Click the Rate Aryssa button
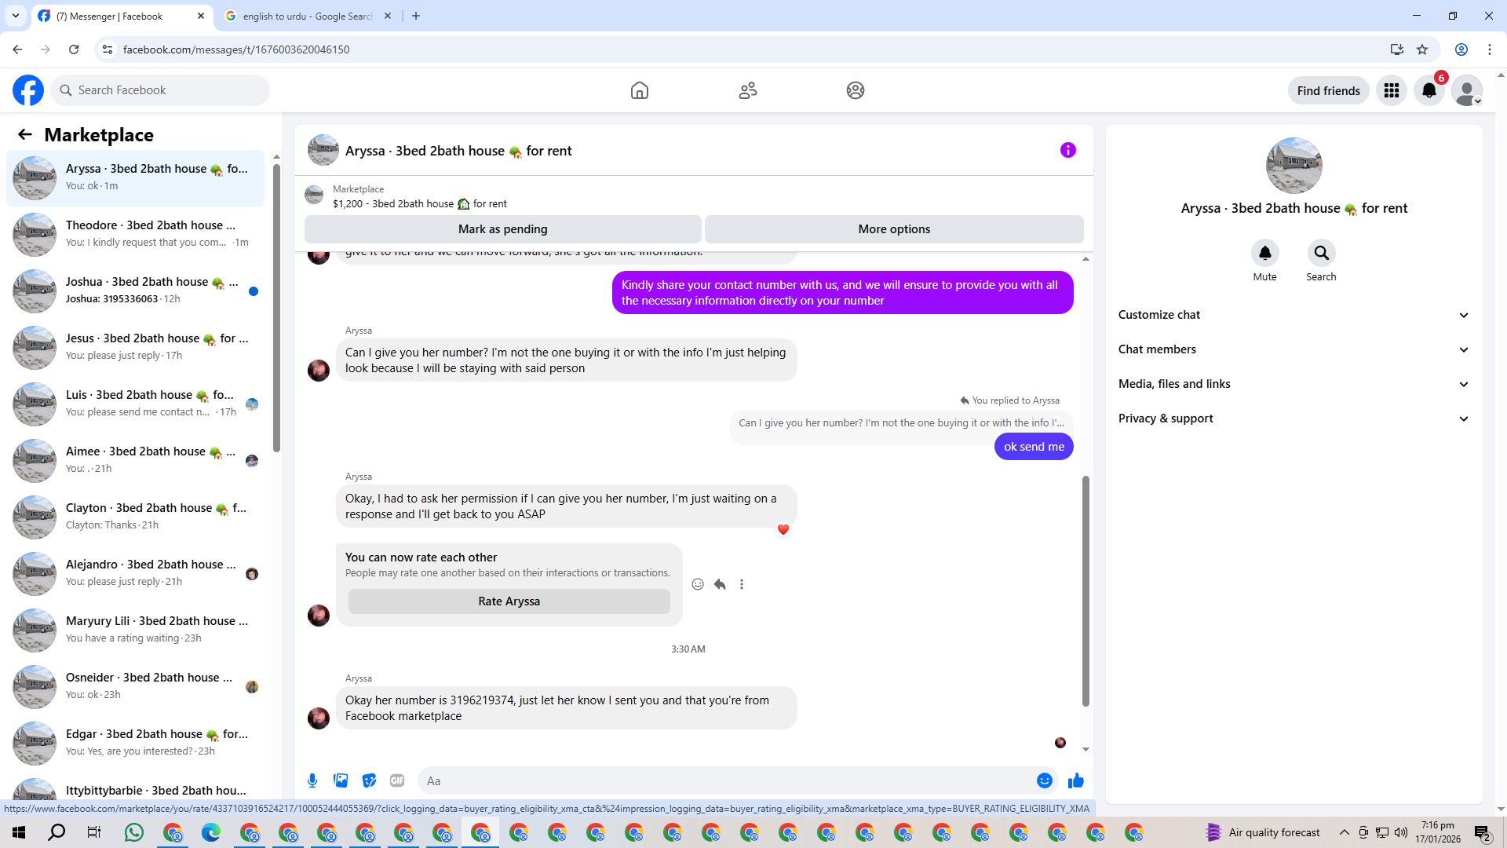The width and height of the screenshot is (1507, 848). [x=509, y=601]
